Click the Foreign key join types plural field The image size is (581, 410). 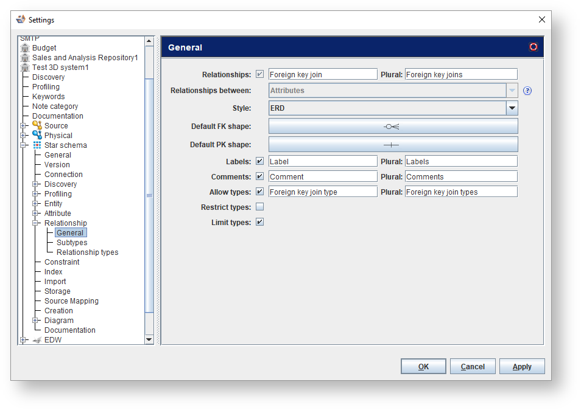click(x=461, y=192)
